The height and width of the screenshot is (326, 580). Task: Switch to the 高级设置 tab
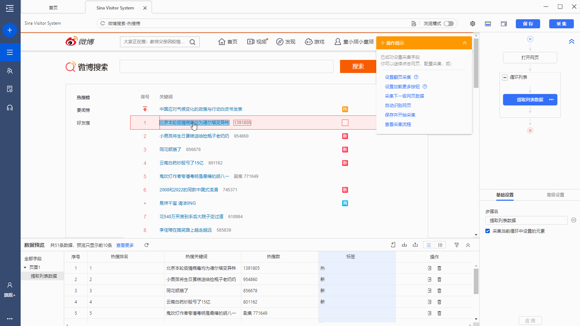pos(555,195)
